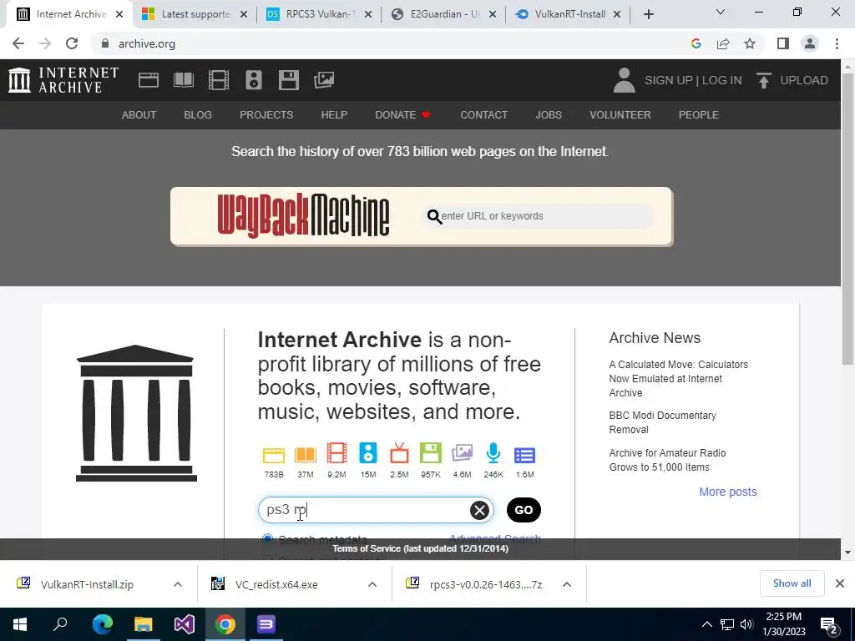The image size is (855, 641).
Task: Open the Software floppy icon in top nav
Action: tap(288, 80)
